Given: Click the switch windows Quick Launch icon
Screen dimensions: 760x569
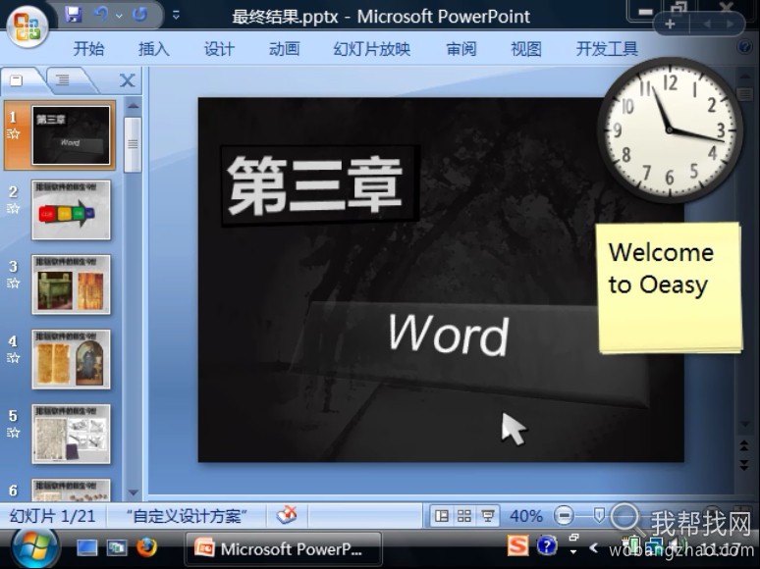Looking at the screenshot, I should [116, 547].
